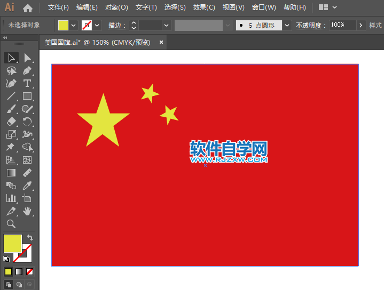
Task: Click the yellow fill swatch in control bar
Action: pos(63,25)
